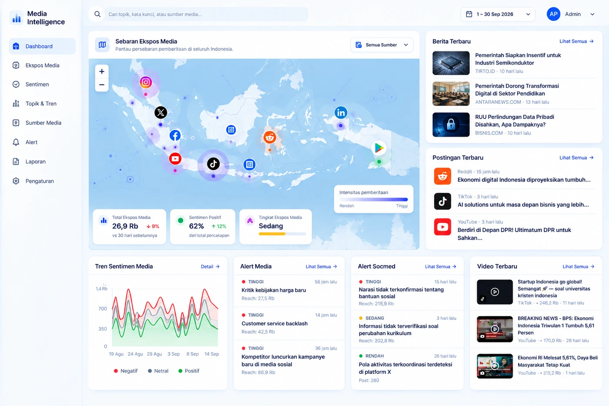Open the Semua Sumber filter dropdown
Viewport: 609px width, 406px height.
382,45
